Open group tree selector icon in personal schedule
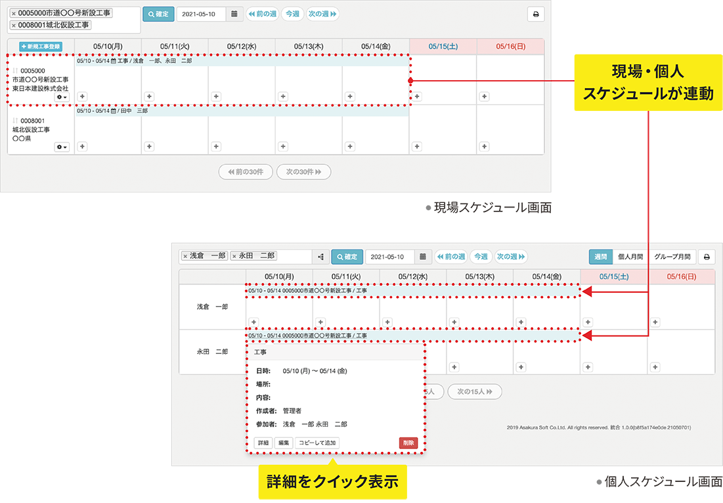This screenshot has width=723, height=503. (321, 257)
